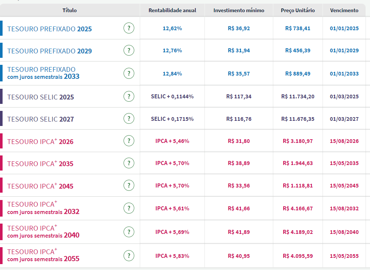Click the Preço Unitário column header
370x270 pixels.
(298, 10)
